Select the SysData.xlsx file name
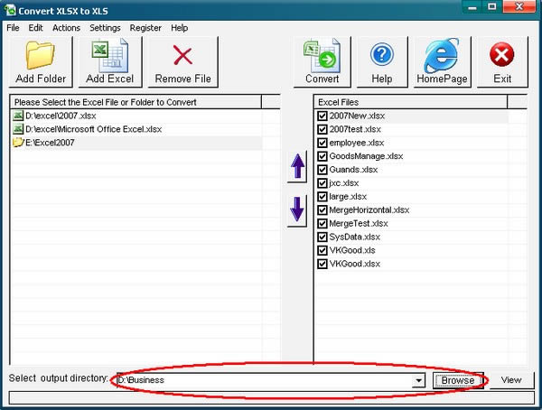542x410 pixels. tap(355, 238)
